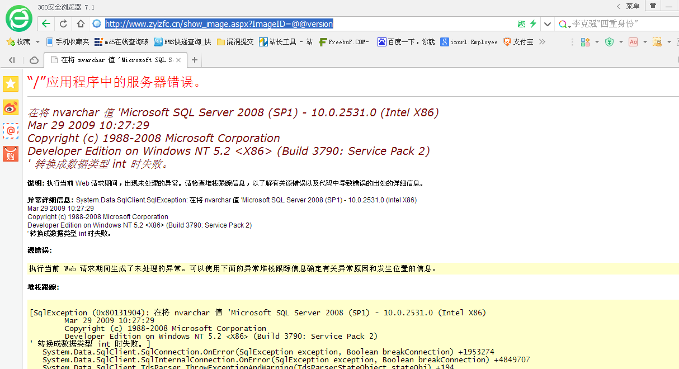Image resolution: width=679 pixels, height=369 pixels.
Task: Click the cloud icon in the tab bar
Action: (34, 60)
